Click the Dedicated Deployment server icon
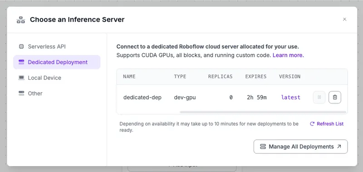 pos(21,62)
